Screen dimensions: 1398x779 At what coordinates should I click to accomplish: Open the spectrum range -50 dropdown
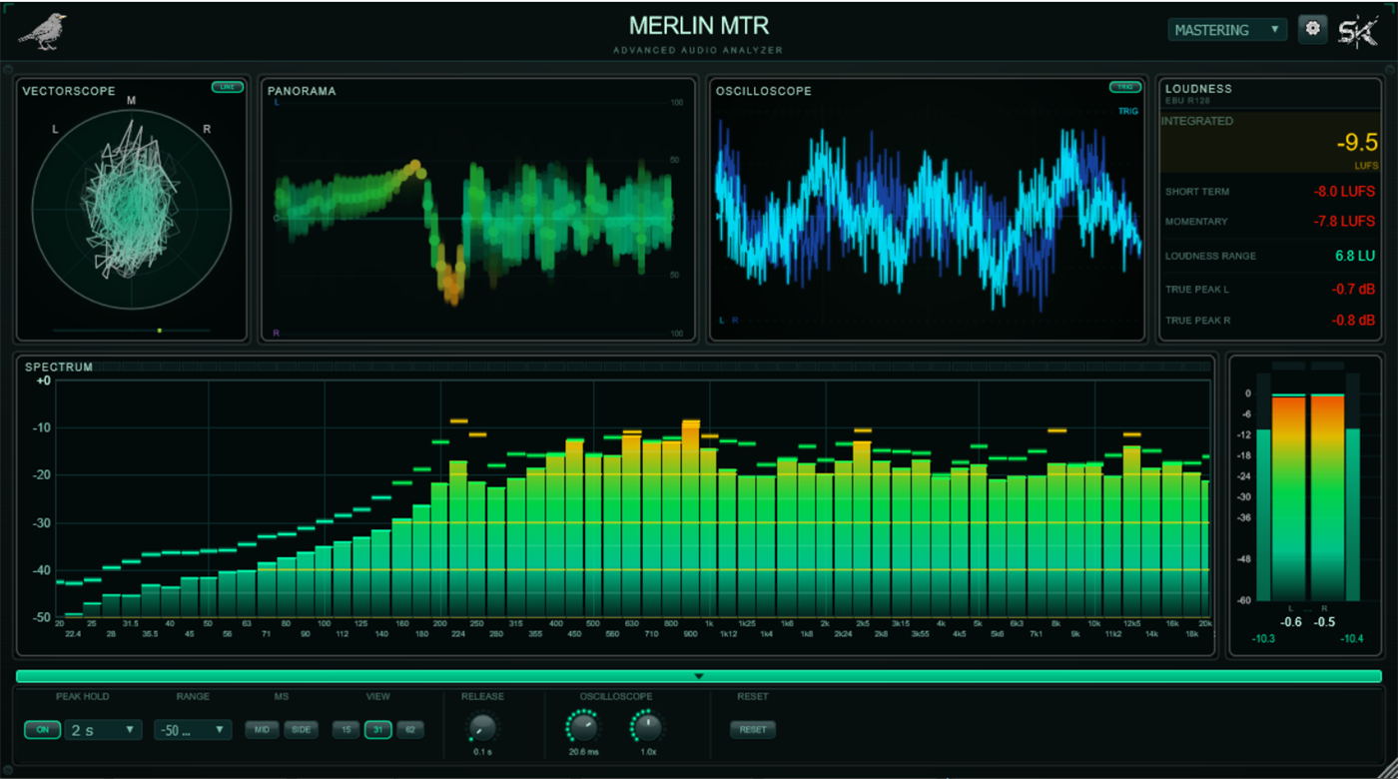click(x=193, y=730)
